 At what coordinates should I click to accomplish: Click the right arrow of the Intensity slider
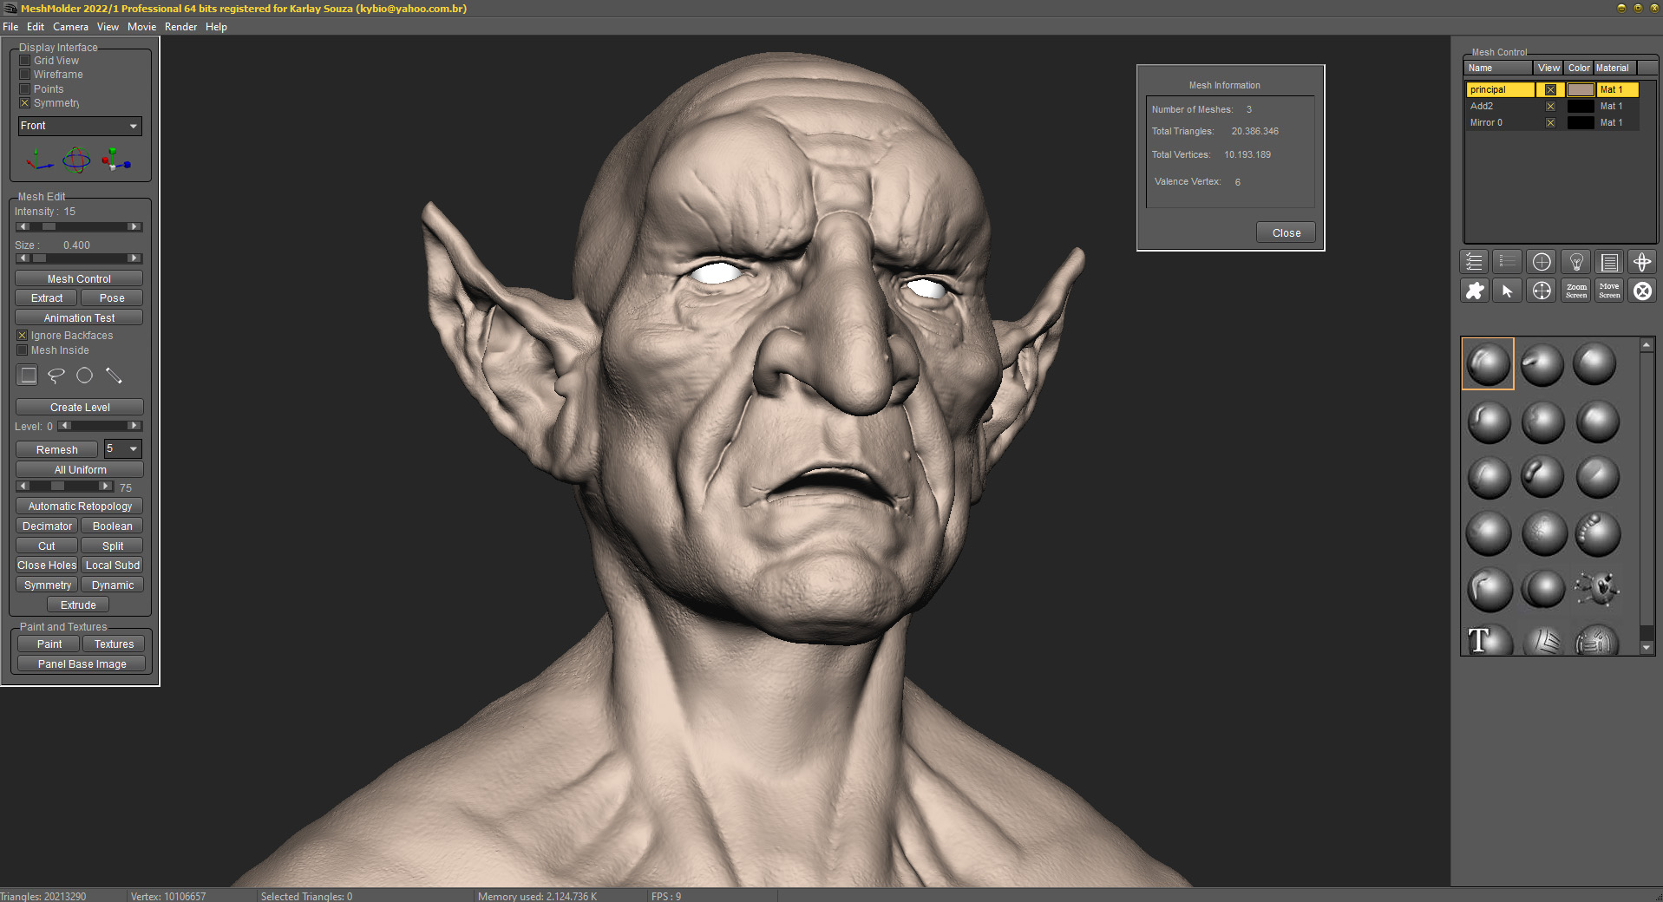click(134, 226)
